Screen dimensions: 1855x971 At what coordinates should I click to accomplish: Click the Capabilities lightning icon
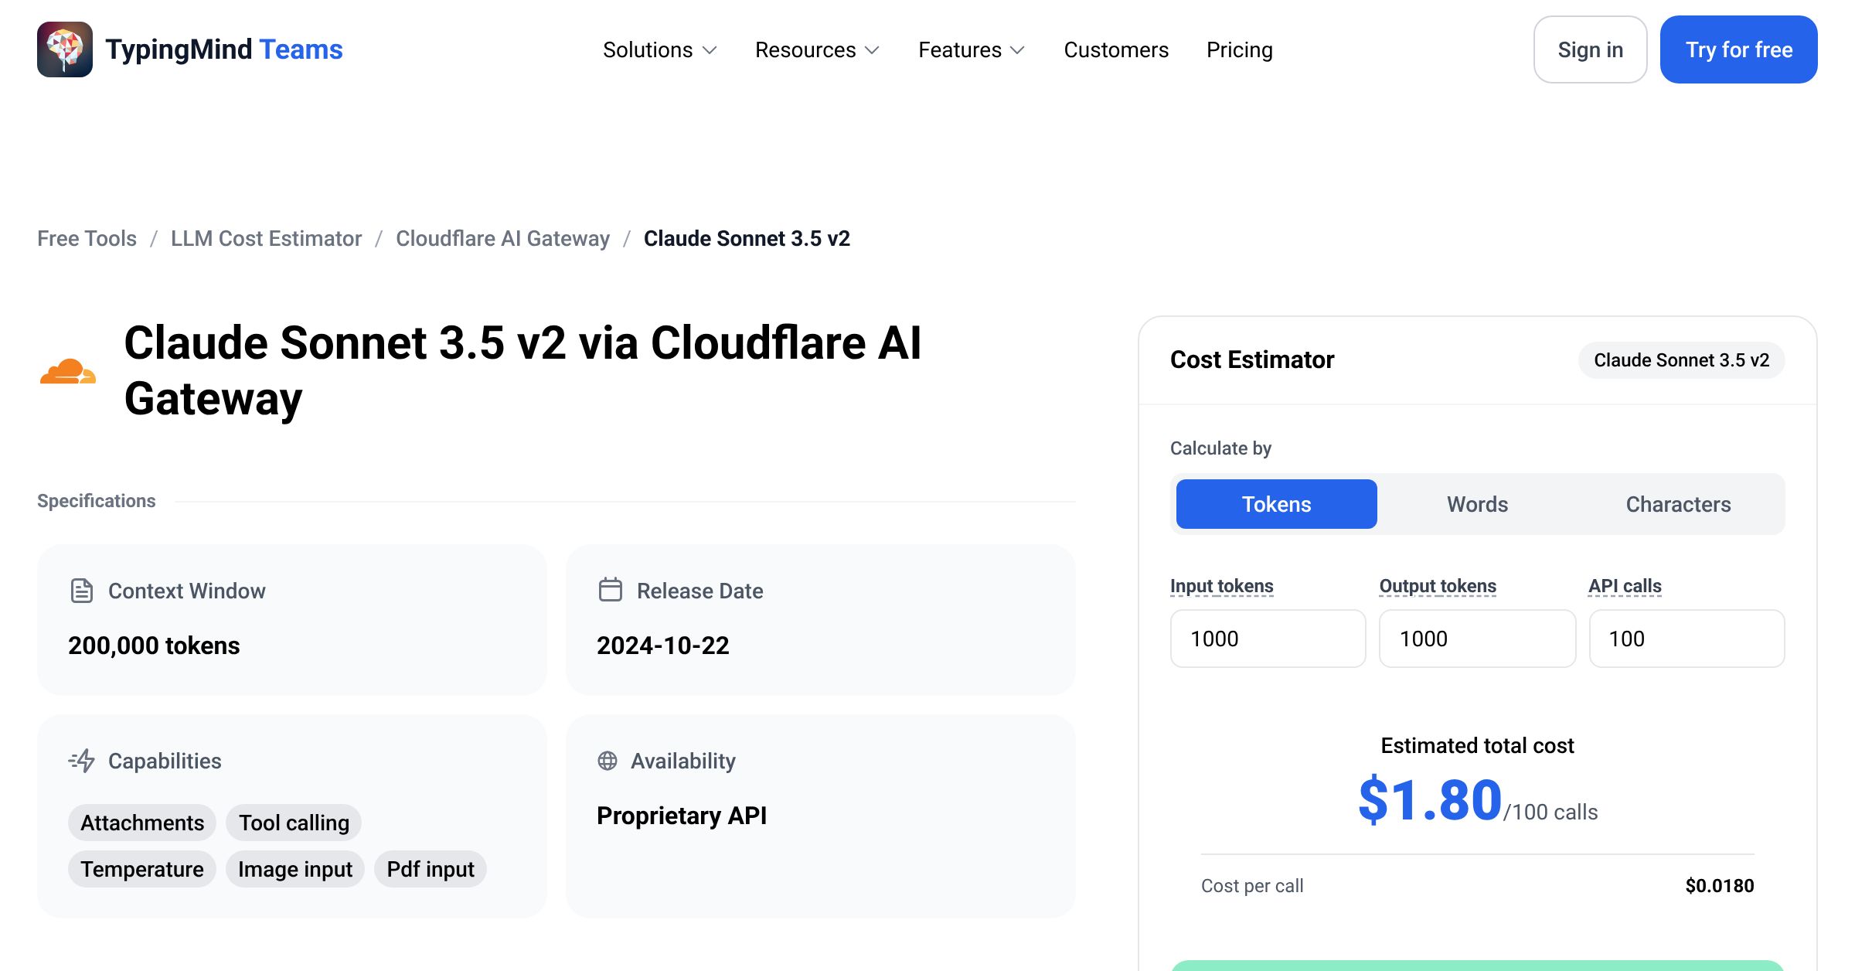[82, 761]
